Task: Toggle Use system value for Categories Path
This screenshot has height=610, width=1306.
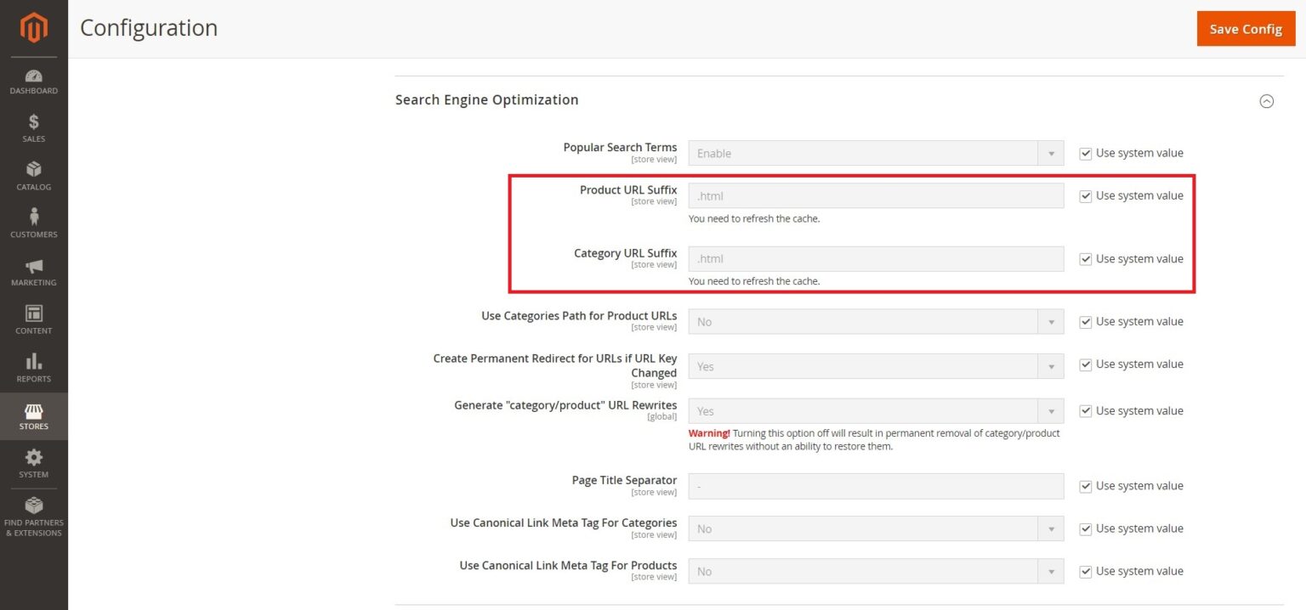Action: (x=1085, y=322)
